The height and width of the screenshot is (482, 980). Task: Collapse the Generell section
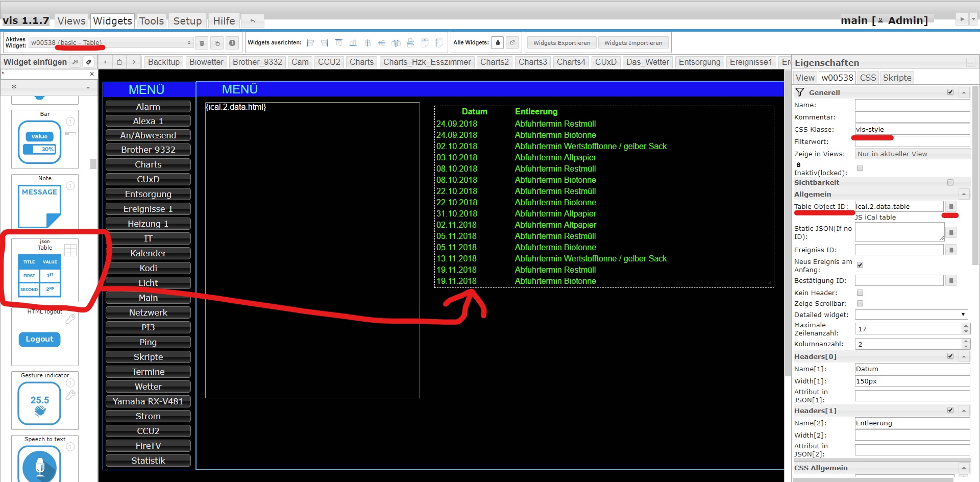tap(964, 92)
